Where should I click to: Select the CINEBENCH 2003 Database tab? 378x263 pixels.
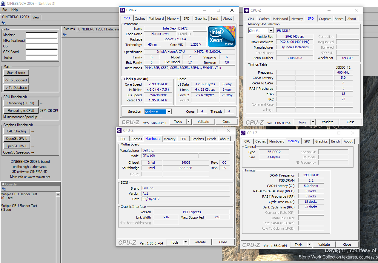click(x=99, y=29)
